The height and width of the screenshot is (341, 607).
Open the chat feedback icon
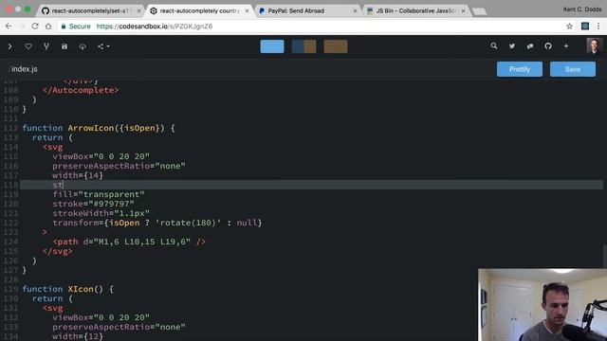tap(530, 46)
